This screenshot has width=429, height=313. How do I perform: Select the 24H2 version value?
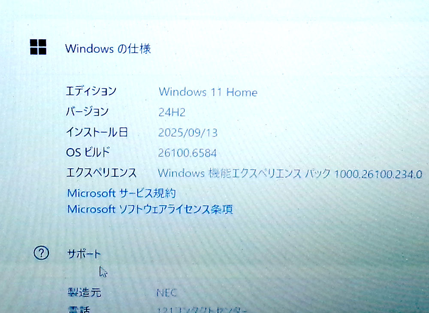(172, 112)
